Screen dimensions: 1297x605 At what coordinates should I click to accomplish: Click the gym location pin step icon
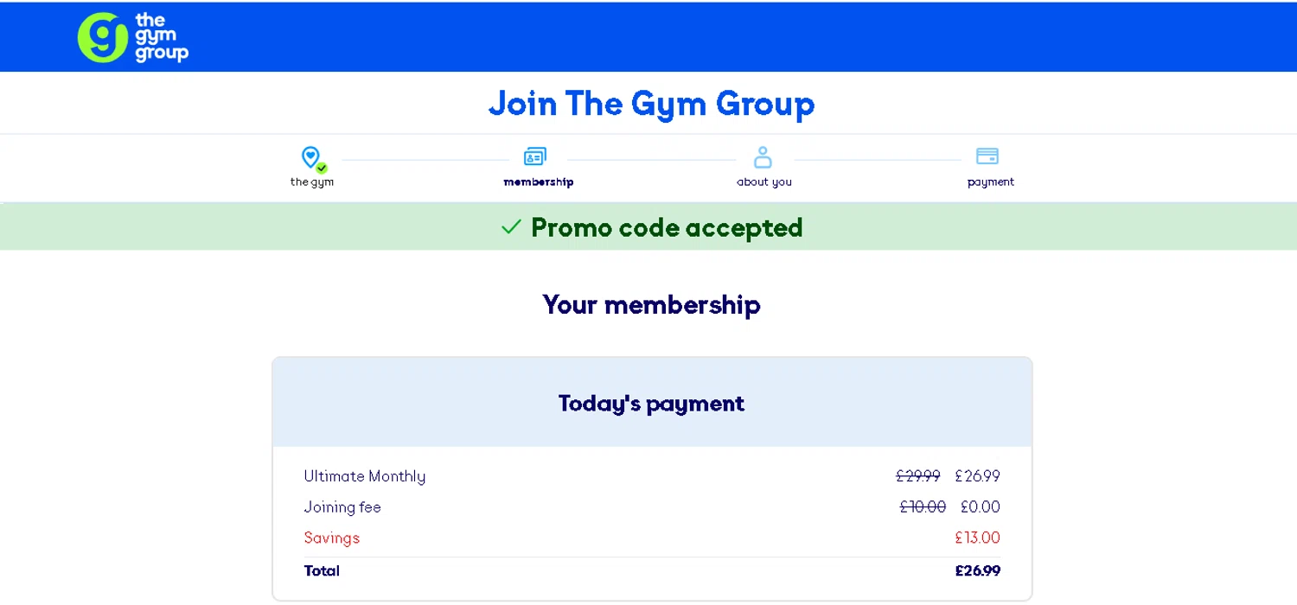310,156
